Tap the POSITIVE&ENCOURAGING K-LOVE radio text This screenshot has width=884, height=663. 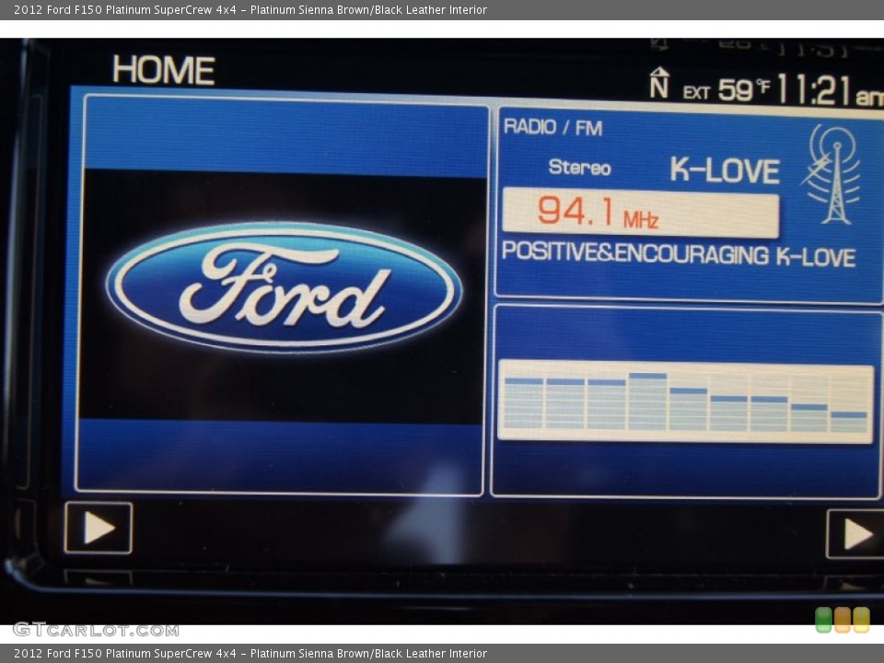click(679, 254)
